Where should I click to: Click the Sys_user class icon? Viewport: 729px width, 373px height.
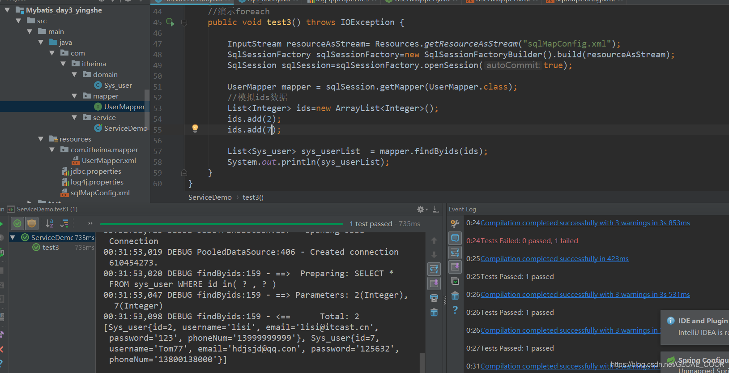click(x=98, y=85)
